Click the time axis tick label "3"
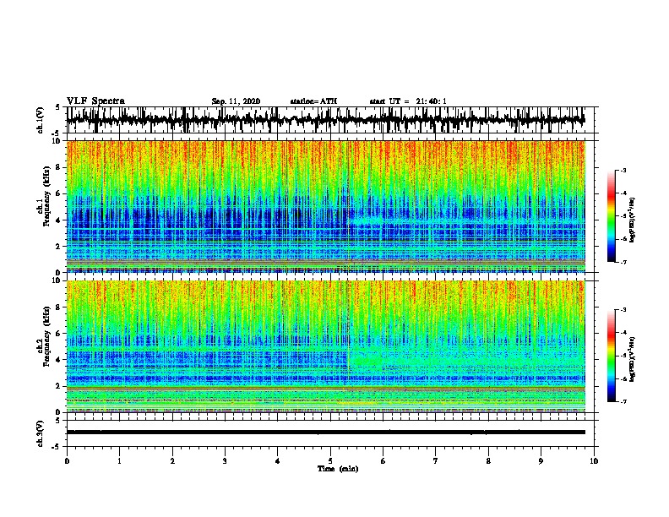 click(225, 461)
